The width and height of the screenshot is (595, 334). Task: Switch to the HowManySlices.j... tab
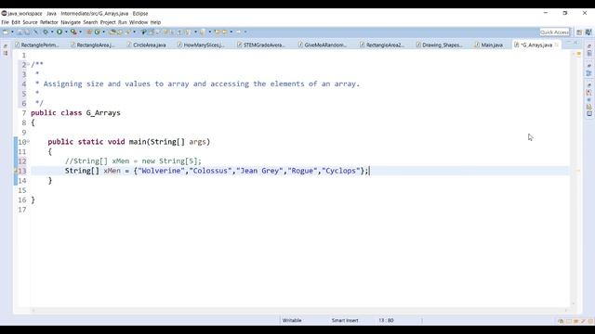pos(201,45)
